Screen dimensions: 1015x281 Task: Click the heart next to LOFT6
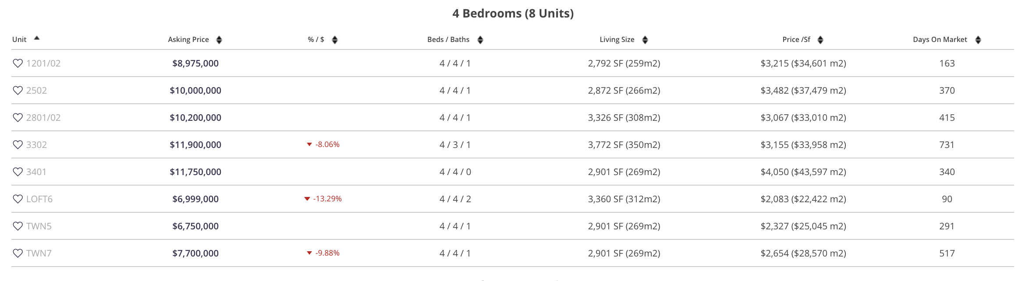coord(18,199)
